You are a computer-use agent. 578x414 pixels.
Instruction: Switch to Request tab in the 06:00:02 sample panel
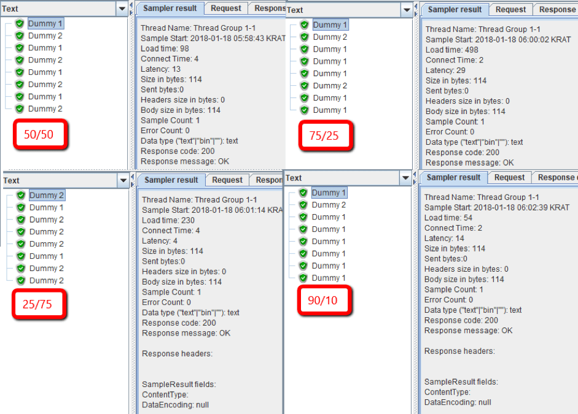click(x=510, y=10)
